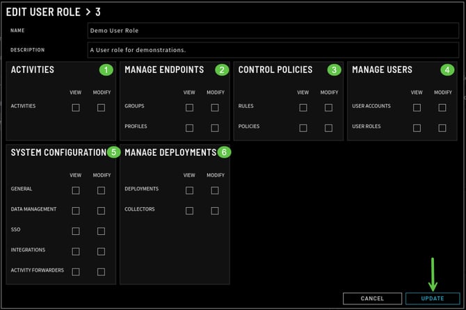
Task: Toggle Modify for User Accounts
Action: tap(442, 108)
